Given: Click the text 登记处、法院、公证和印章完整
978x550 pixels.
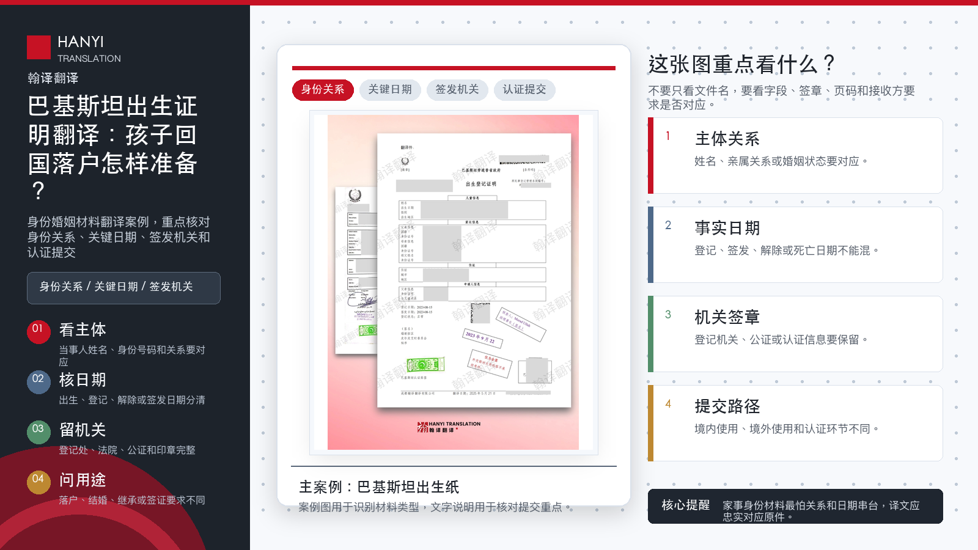Looking at the screenshot, I should pyautogui.click(x=127, y=450).
